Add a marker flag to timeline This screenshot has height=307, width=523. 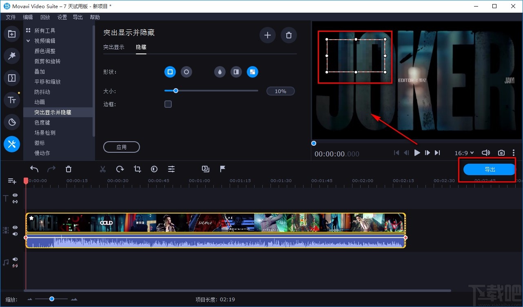pos(223,169)
